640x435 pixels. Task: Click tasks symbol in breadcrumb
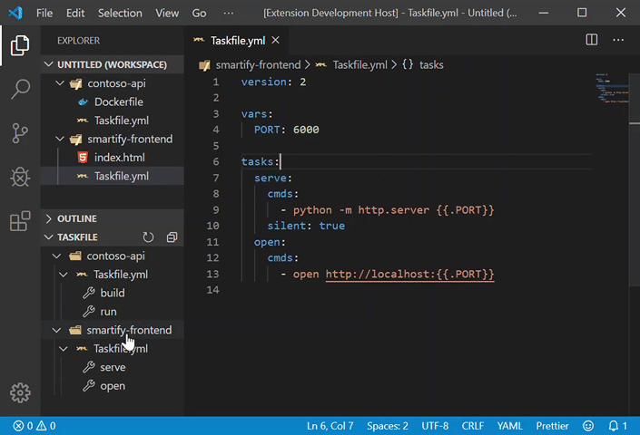coord(431,64)
